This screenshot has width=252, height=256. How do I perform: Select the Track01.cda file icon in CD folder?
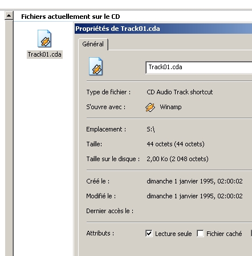click(44, 38)
